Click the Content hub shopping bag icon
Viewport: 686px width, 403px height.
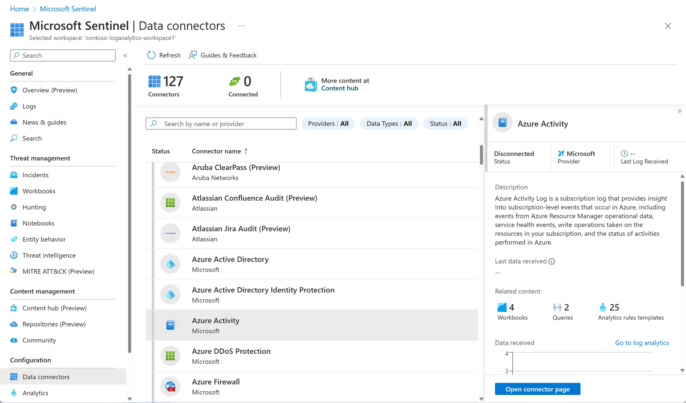(x=310, y=84)
